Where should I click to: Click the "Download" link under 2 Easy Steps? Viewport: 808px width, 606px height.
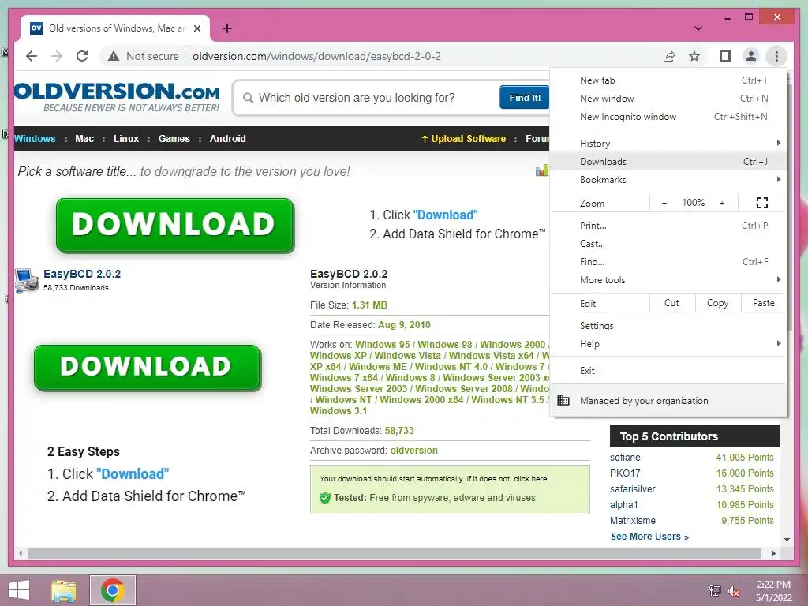133,474
